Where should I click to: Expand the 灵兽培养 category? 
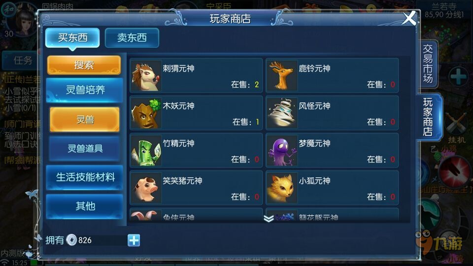(85, 90)
